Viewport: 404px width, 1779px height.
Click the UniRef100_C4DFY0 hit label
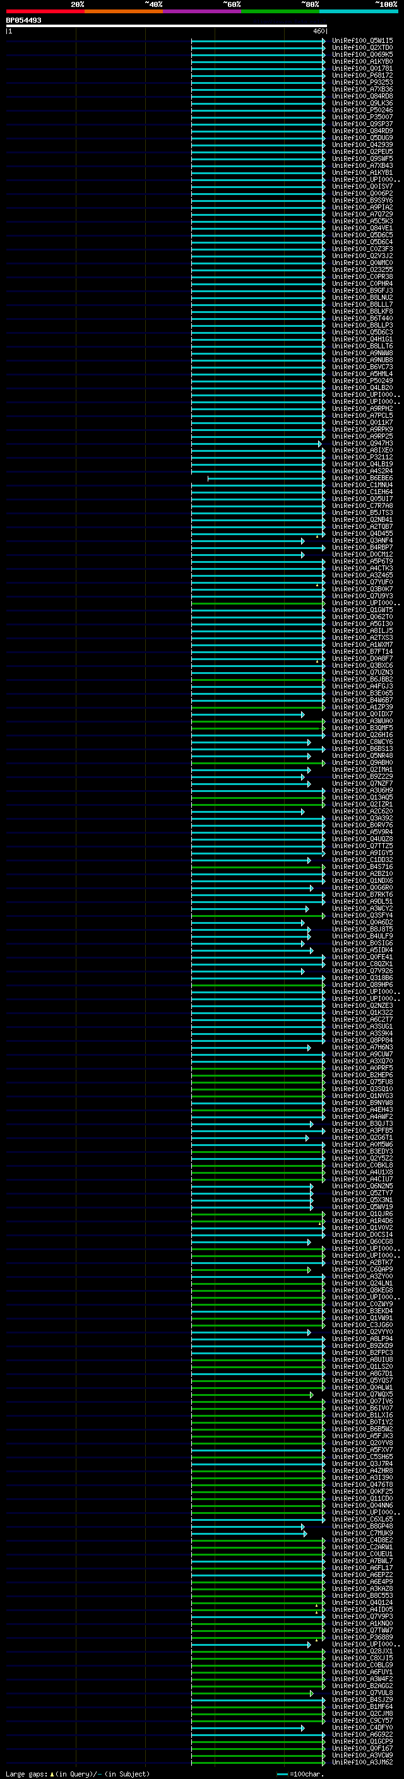tap(362, 1727)
